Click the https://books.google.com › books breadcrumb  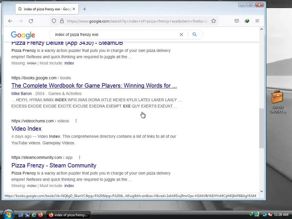[41, 78]
